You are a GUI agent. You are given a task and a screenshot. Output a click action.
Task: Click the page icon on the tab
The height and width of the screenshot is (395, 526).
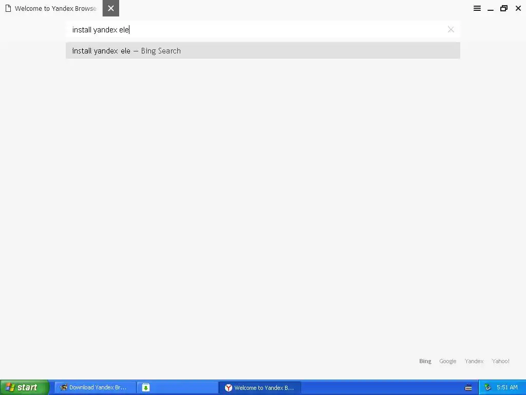point(8,8)
